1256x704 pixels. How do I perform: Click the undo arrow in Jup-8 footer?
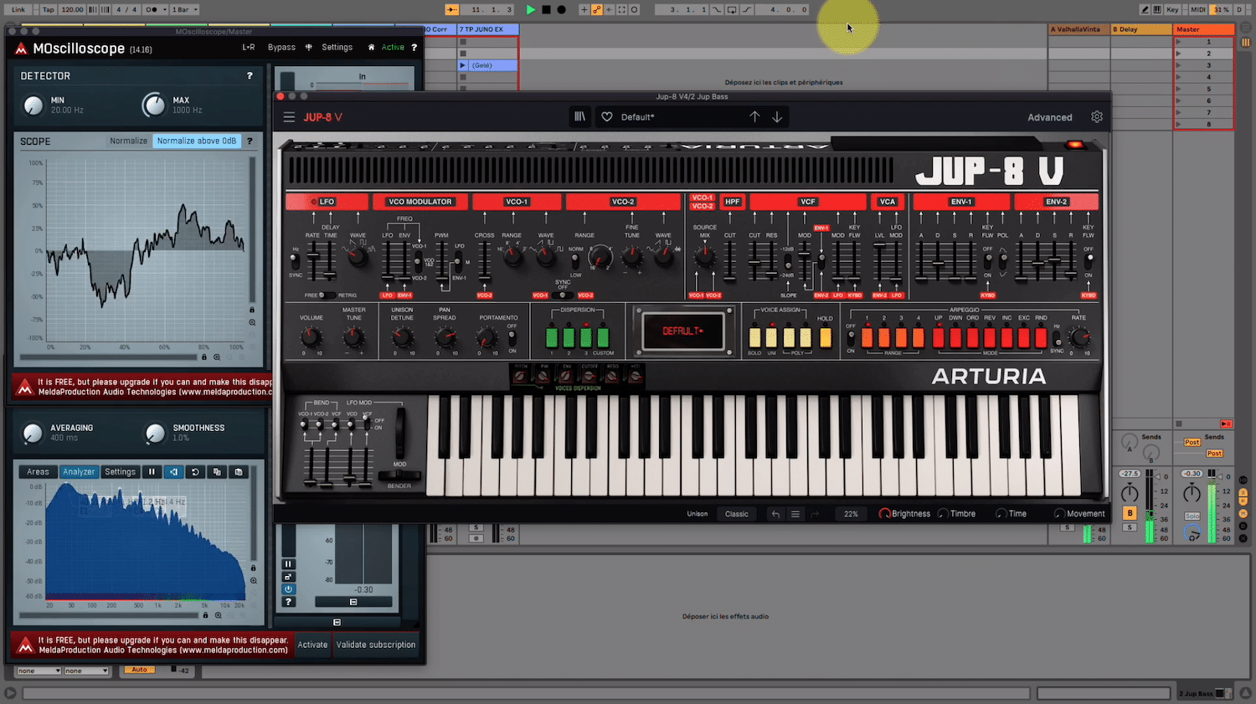pyautogui.click(x=775, y=514)
